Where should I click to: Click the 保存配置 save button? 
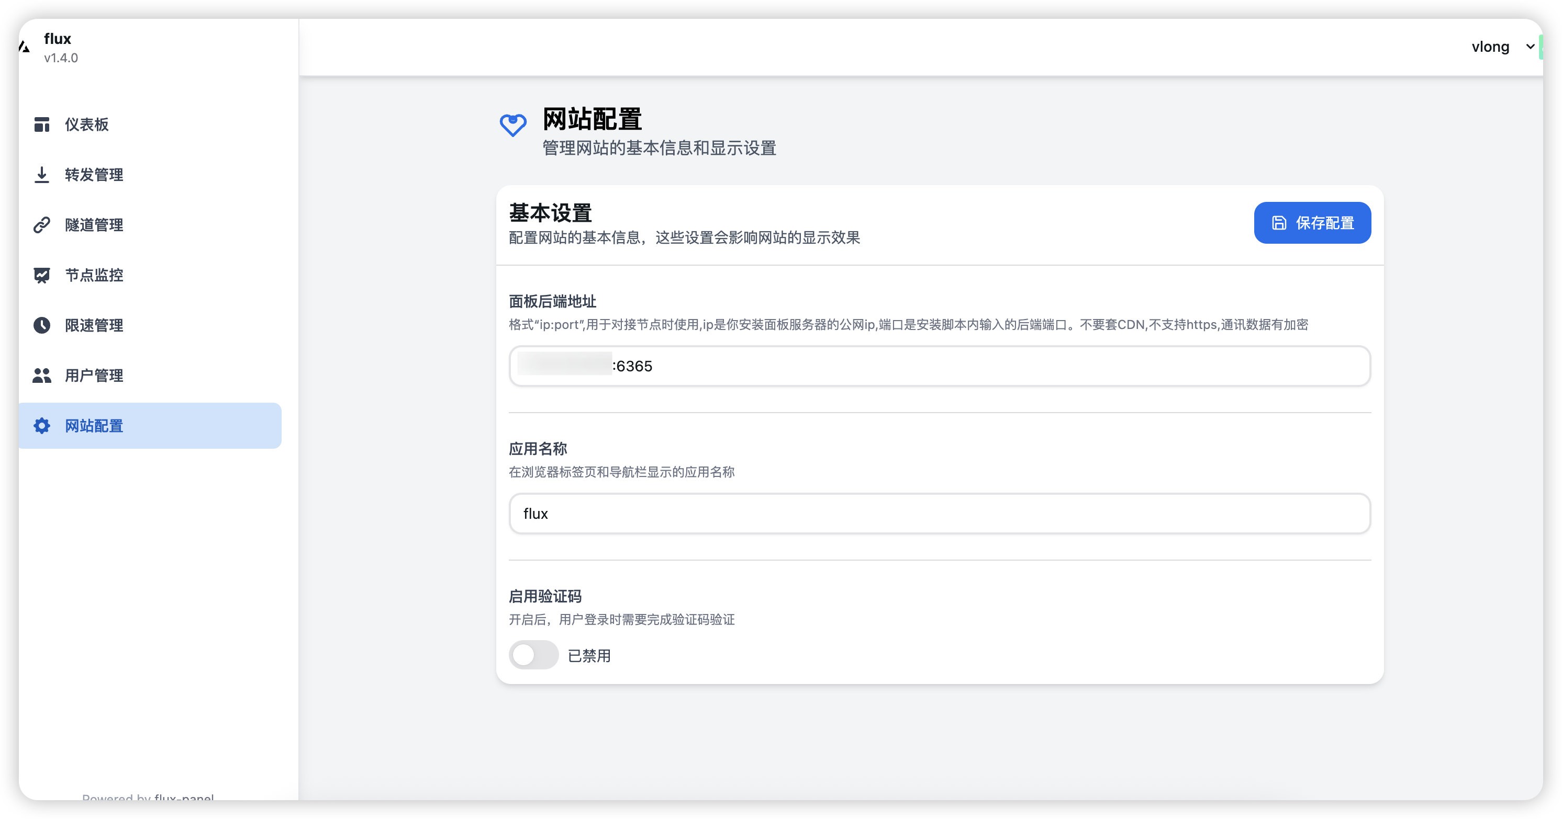[x=1312, y=223]
